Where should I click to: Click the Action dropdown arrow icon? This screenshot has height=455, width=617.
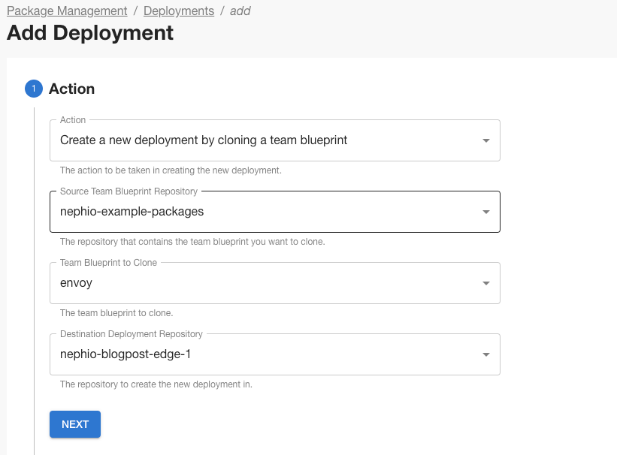tap(485, 140)
